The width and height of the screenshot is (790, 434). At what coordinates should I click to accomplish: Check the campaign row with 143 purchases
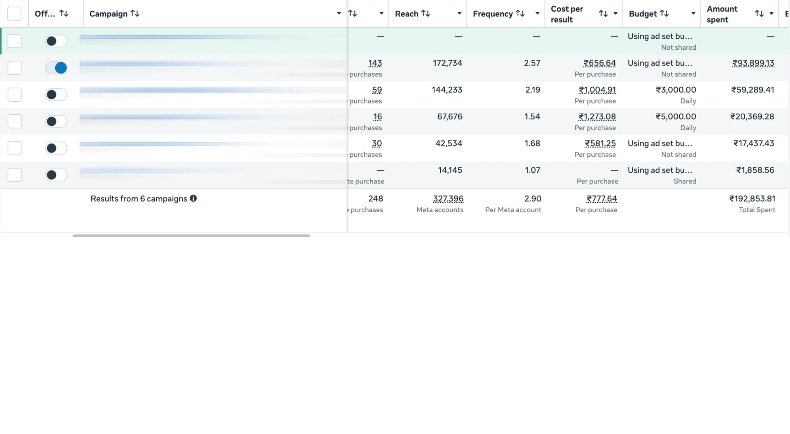click(14, 67)
